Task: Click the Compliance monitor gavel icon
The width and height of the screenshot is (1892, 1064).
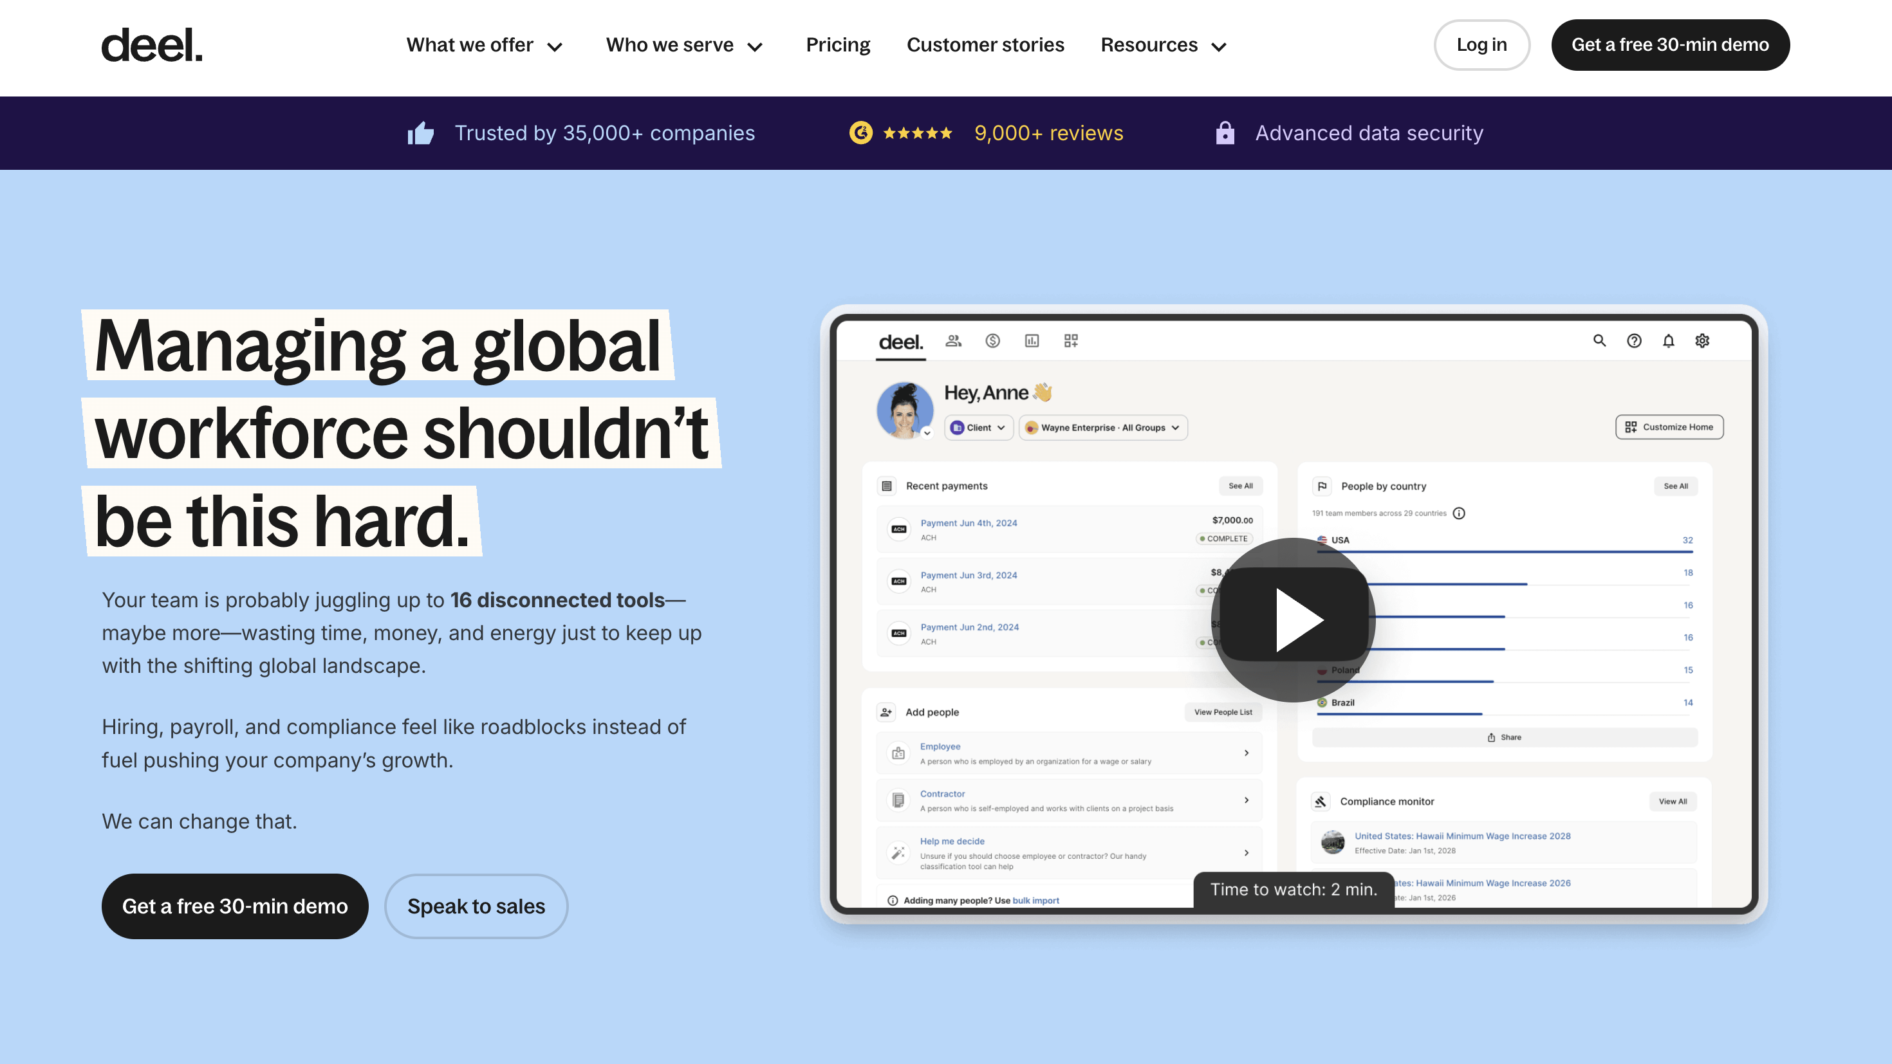Action: click(1321, 801)
